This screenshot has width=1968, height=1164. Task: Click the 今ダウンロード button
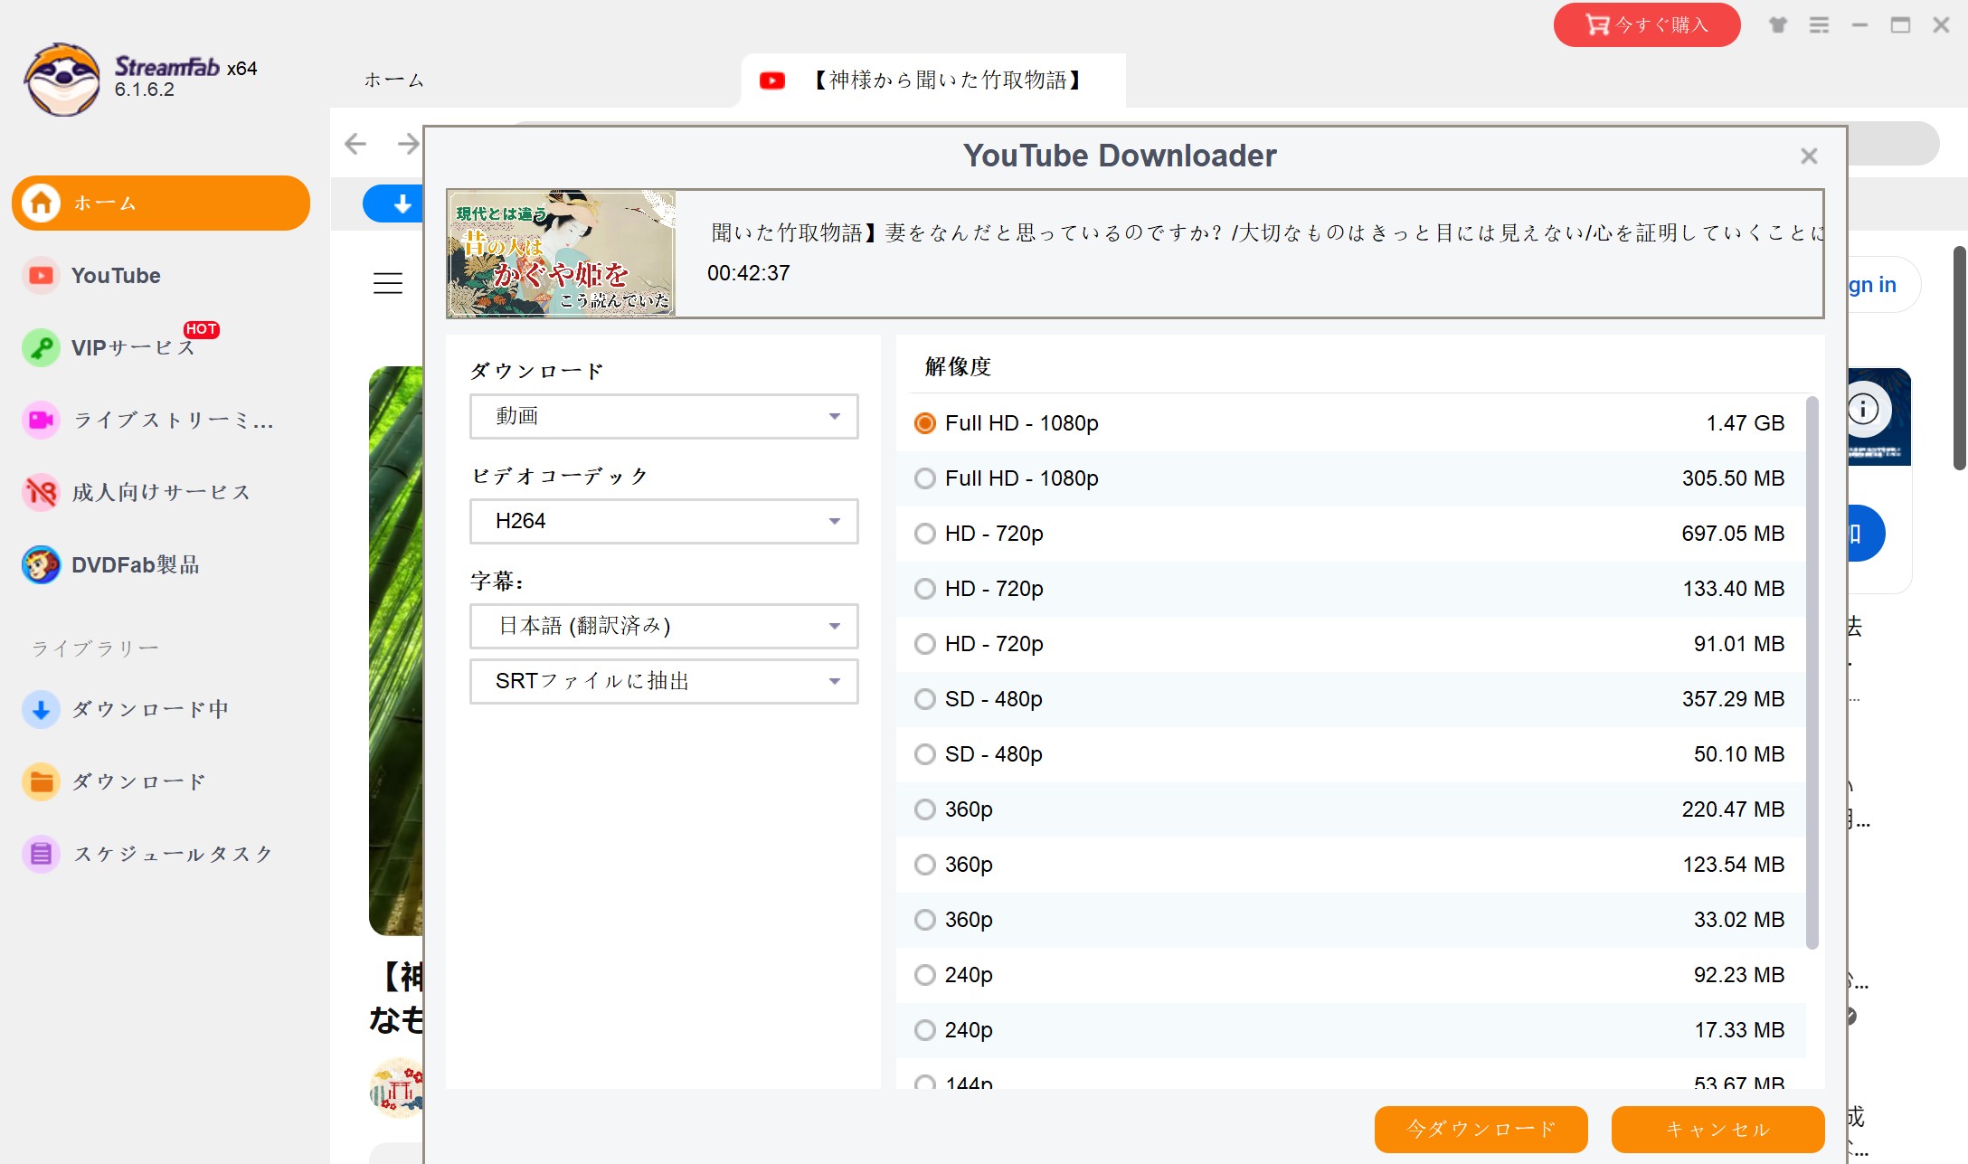(x=1481, y=1129)
